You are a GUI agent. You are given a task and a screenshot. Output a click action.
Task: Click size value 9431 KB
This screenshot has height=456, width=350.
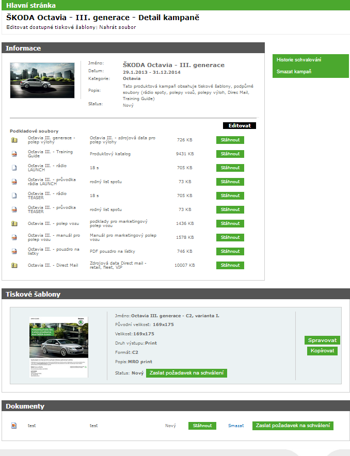(185, 154)
